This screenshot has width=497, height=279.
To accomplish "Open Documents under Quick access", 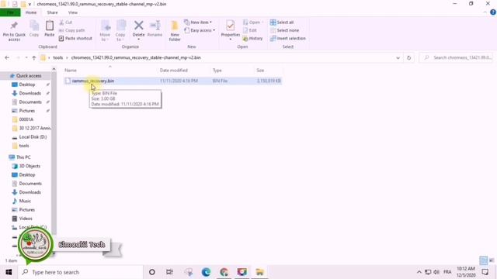I will [x=30, y=102].
